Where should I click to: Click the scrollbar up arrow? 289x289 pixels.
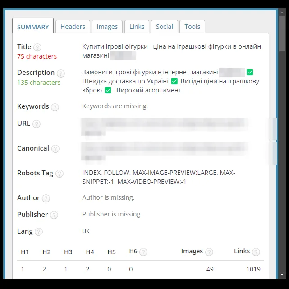pos(282,12)
